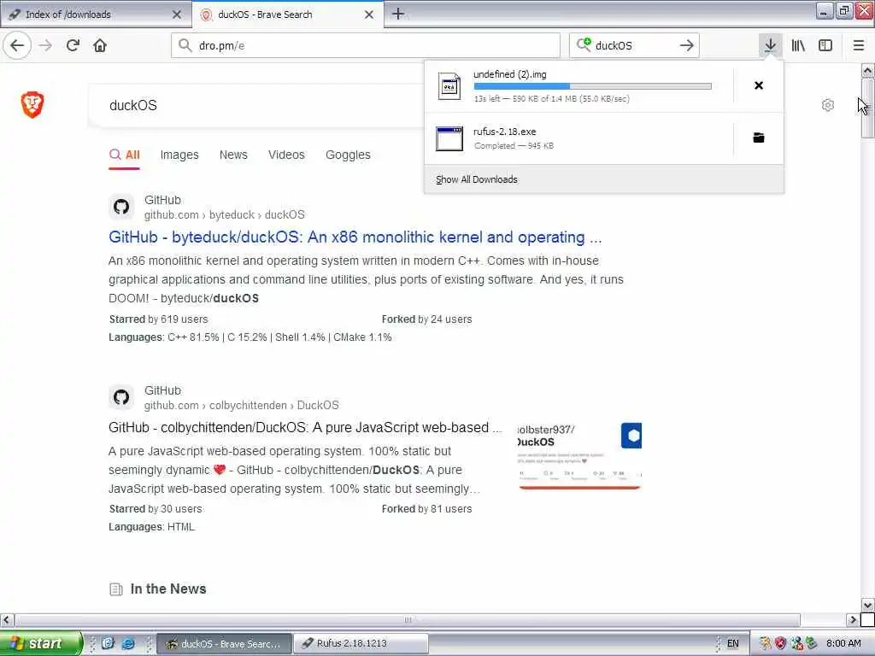Open containing folder for rufus-2.18.exe
The image size is (875, 656).
coord(759,138)
